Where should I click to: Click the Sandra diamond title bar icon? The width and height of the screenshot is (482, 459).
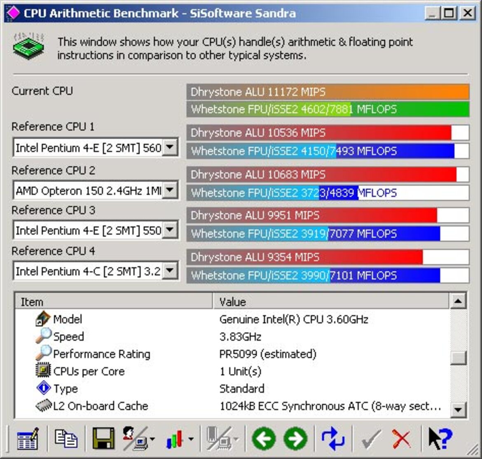[13, 13]
